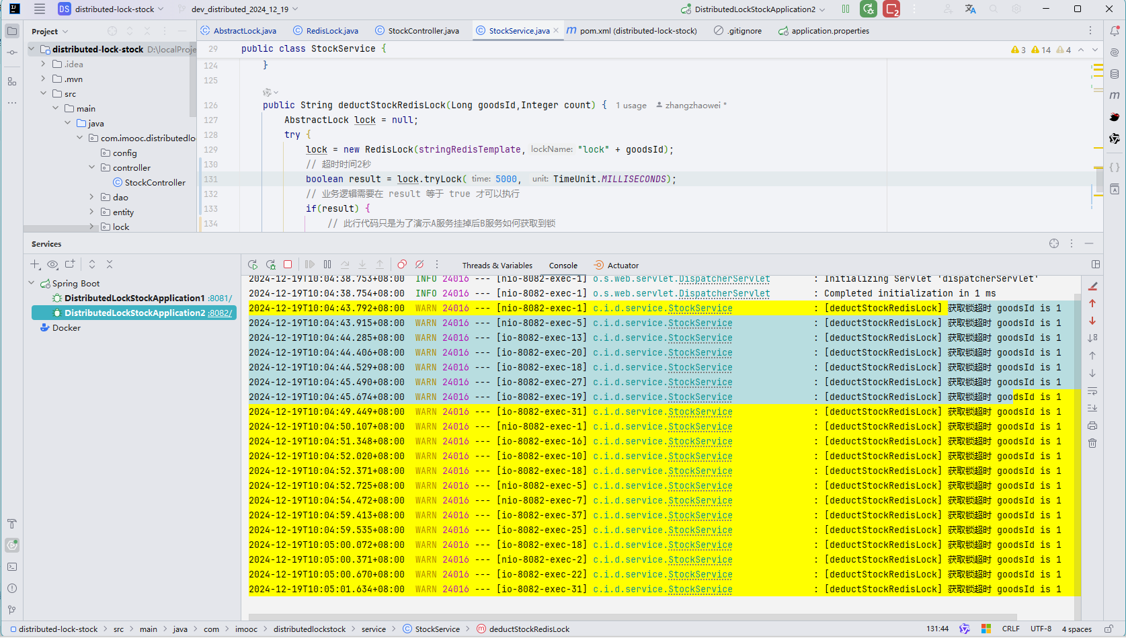Viewport: 1126px width, 638px height.
Task: Select Docker in Services tree
Action: [60, 327]
